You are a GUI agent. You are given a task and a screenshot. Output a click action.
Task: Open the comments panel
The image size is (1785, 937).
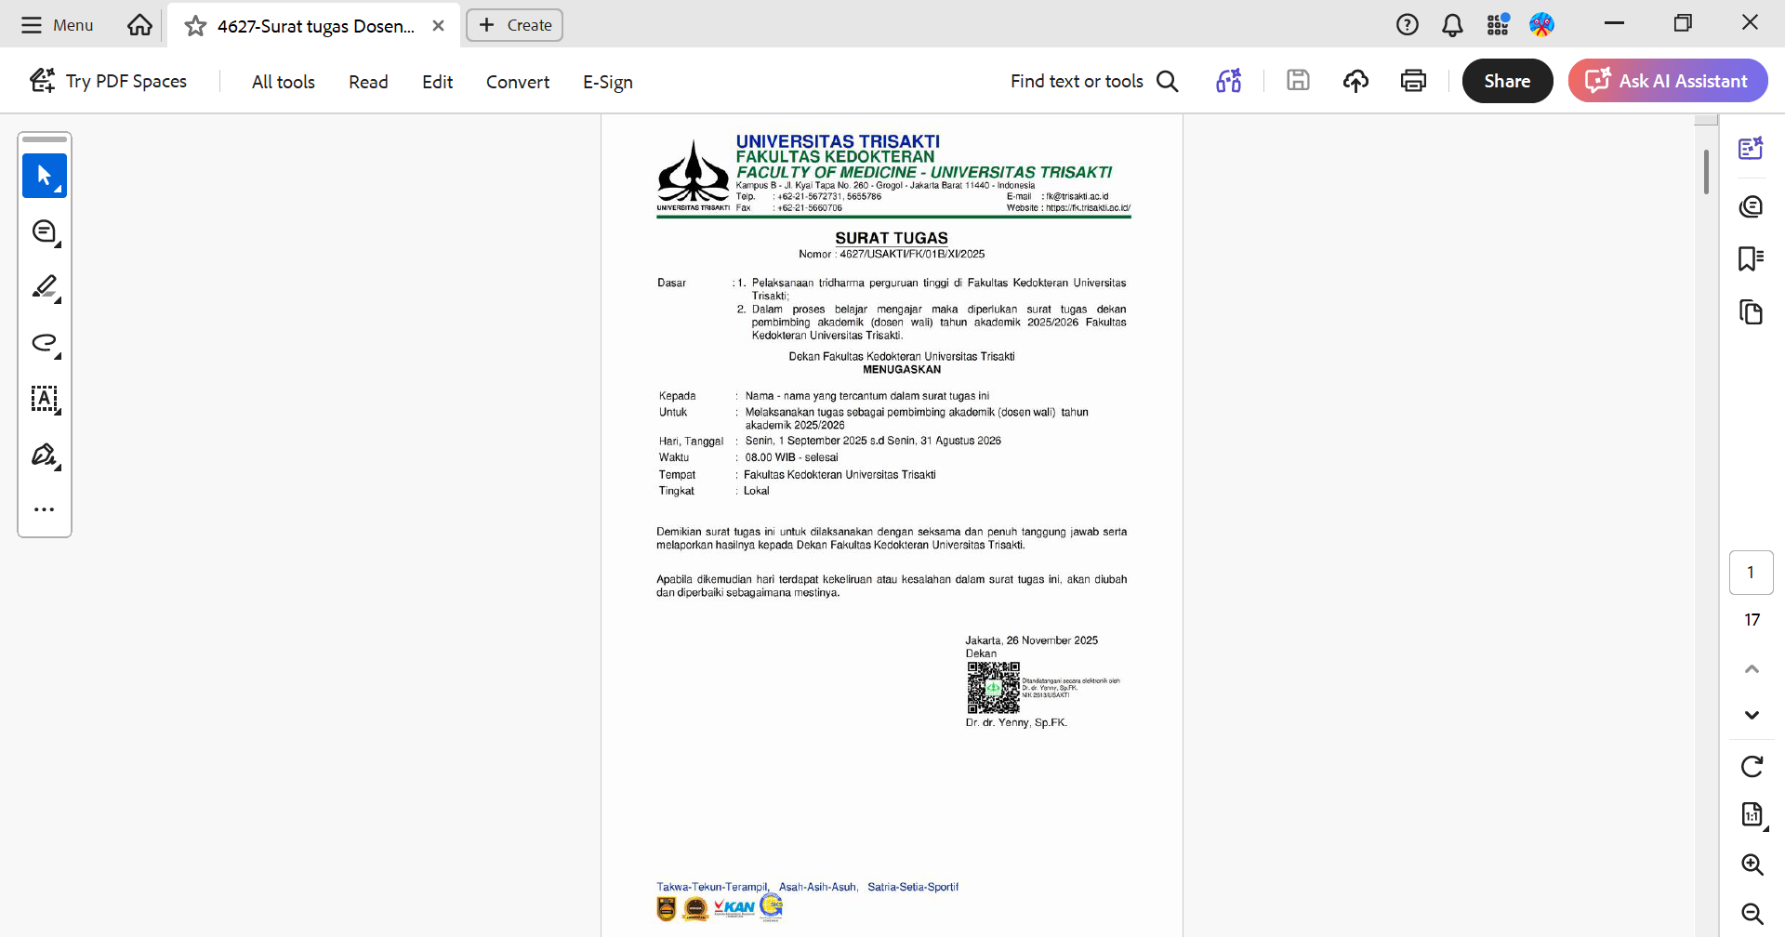[1752, 205]
